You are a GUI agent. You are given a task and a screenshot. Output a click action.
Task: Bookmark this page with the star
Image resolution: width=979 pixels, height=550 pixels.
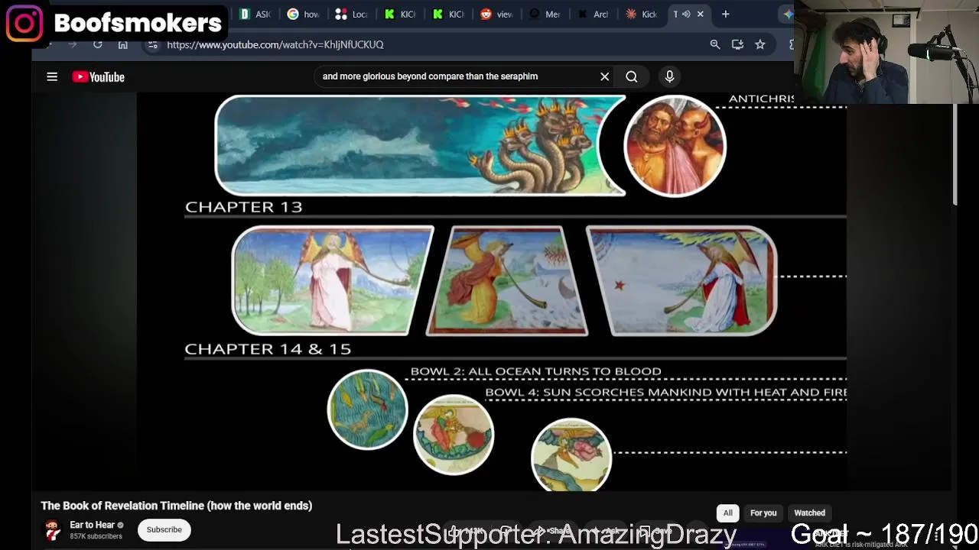[760, 44]
